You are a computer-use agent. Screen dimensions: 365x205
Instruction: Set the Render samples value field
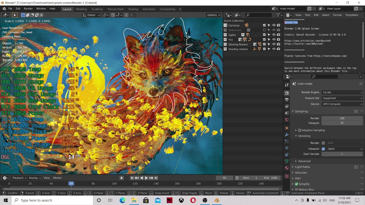(342, 118)
